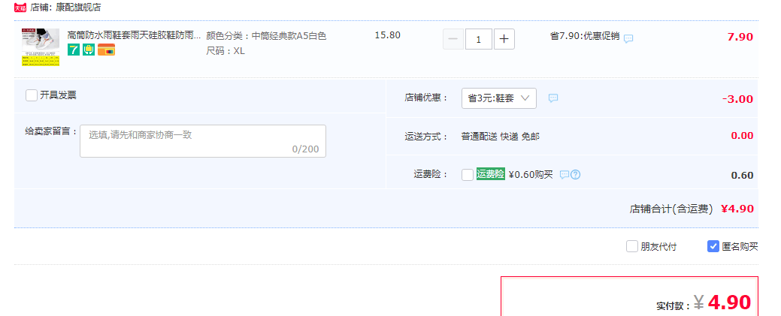This screenshot has height=316, width=781.
Task: Click the green 运费险 tag label
Action: [491, 174]
